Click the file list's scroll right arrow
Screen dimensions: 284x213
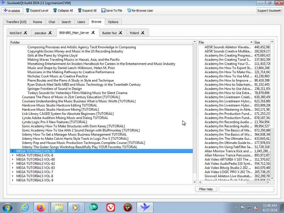point(268,182)
